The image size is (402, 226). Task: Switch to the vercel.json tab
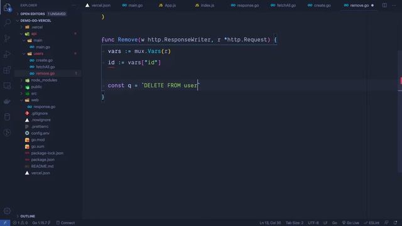click(x=98, y=6)
